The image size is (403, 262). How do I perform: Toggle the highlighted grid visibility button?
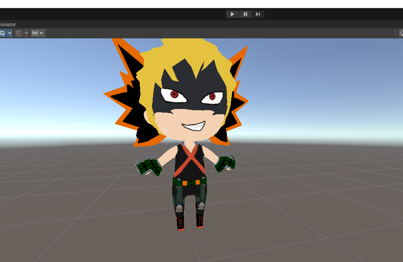point(3,33)
